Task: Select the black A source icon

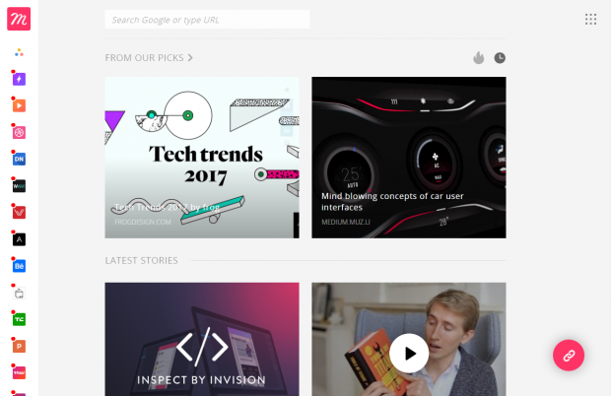Action: click(19, 239)
